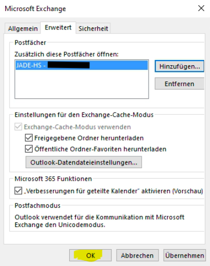
Task: Click the Microsoft 365 Funktionen group label
Action: coord(53,179)
